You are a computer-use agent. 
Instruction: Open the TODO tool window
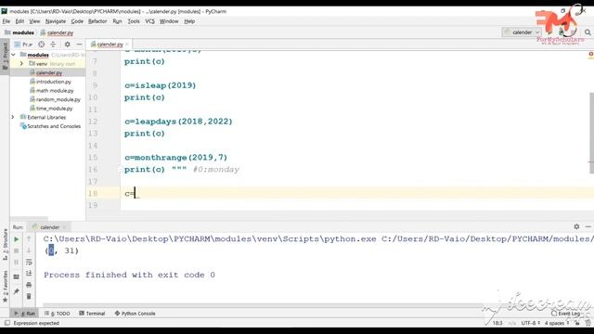(58, 314)
